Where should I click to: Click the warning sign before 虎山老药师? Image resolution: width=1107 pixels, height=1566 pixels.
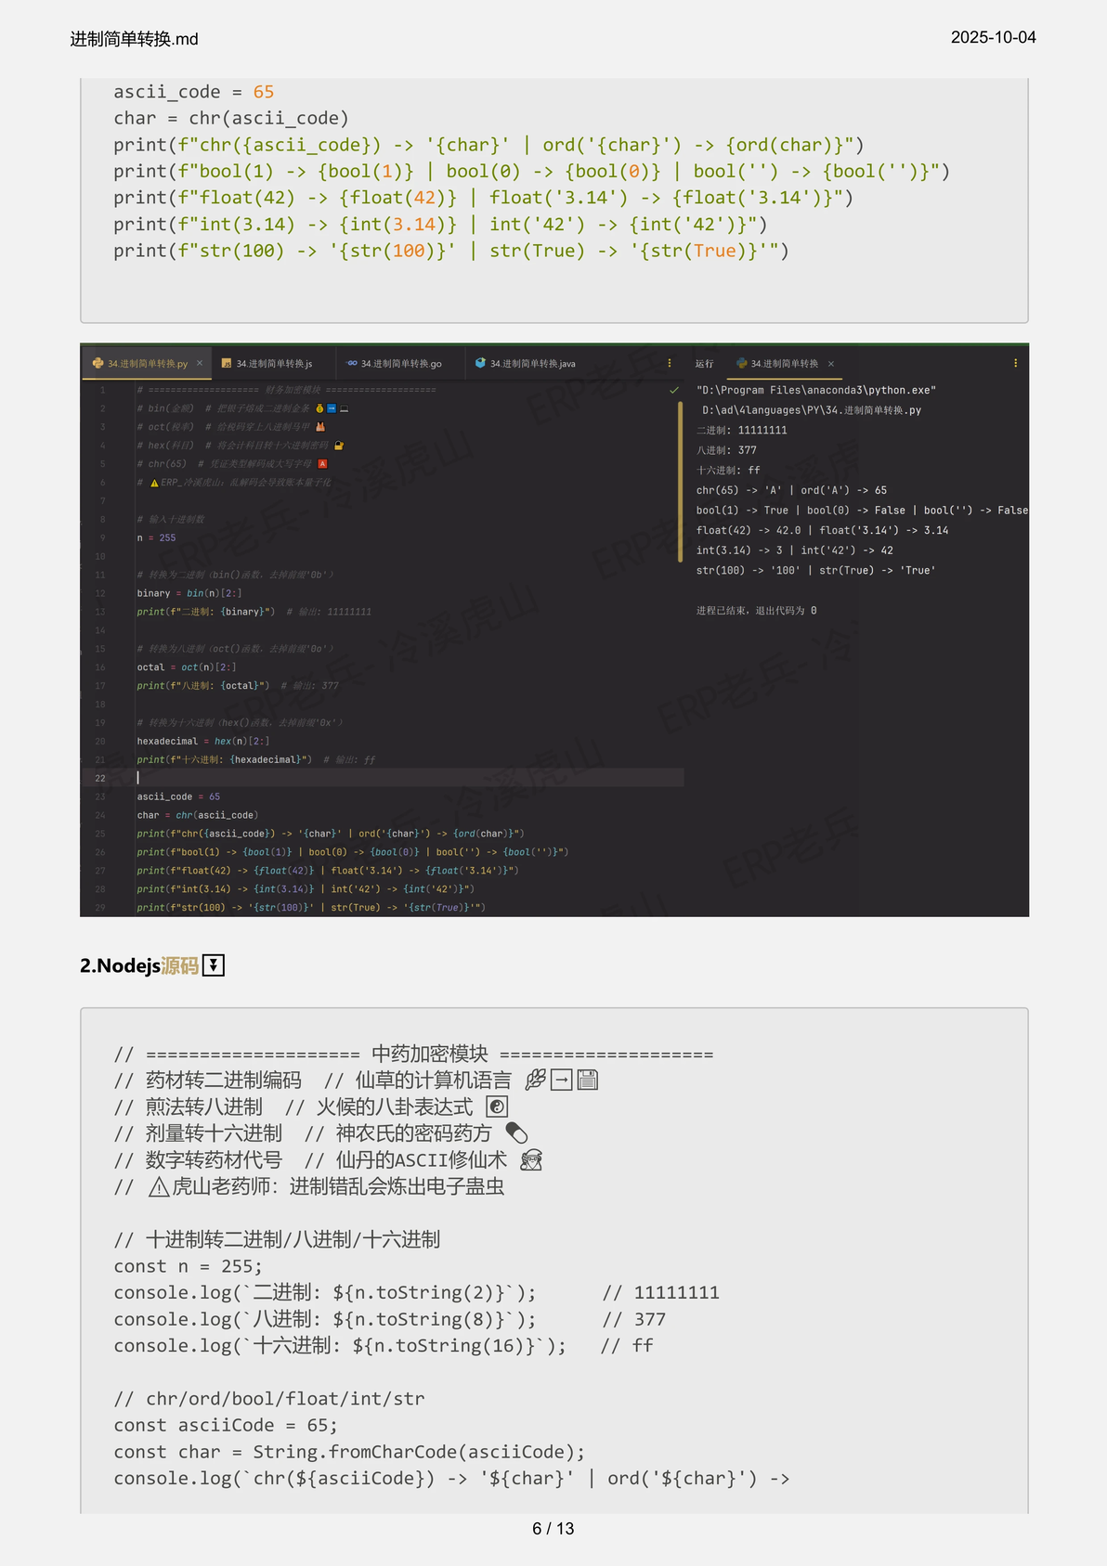159,1186
